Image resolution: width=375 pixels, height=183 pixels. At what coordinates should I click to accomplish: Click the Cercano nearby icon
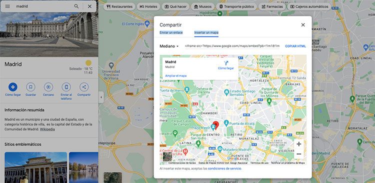click(x=48, y=87)
